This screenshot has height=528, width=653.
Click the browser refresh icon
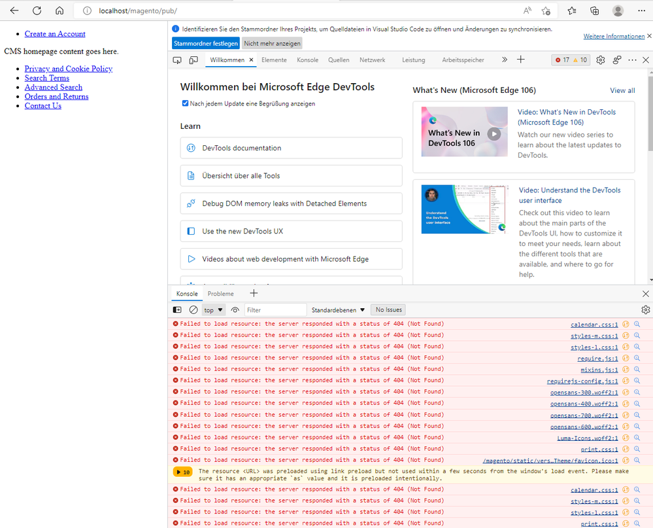(x=37, y=11)
